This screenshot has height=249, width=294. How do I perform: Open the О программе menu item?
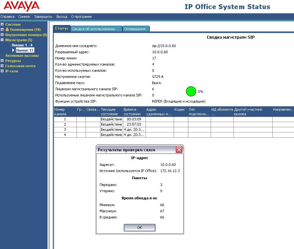(81, 17)
